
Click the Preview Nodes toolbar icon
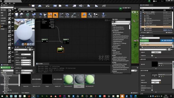[x=95, y=15]
